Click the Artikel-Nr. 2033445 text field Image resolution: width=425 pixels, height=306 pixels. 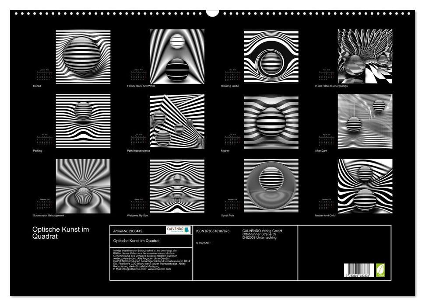(x=127, y=231)
